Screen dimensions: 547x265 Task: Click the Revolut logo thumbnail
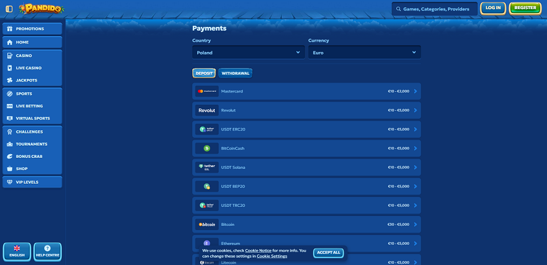(x=207, y=110)
